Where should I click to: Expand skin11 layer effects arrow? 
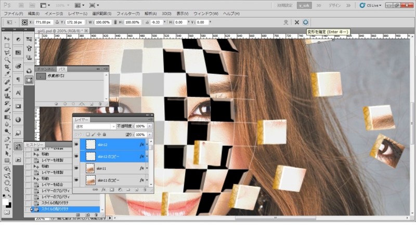(147, 168)
